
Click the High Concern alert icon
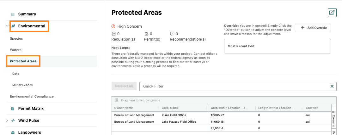113,26
